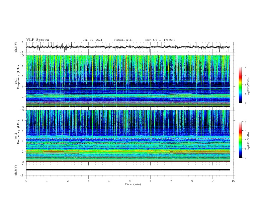263x203 pixels.
Task: Click time axis tick label "6" at bottom
Action: pos(150,181)
